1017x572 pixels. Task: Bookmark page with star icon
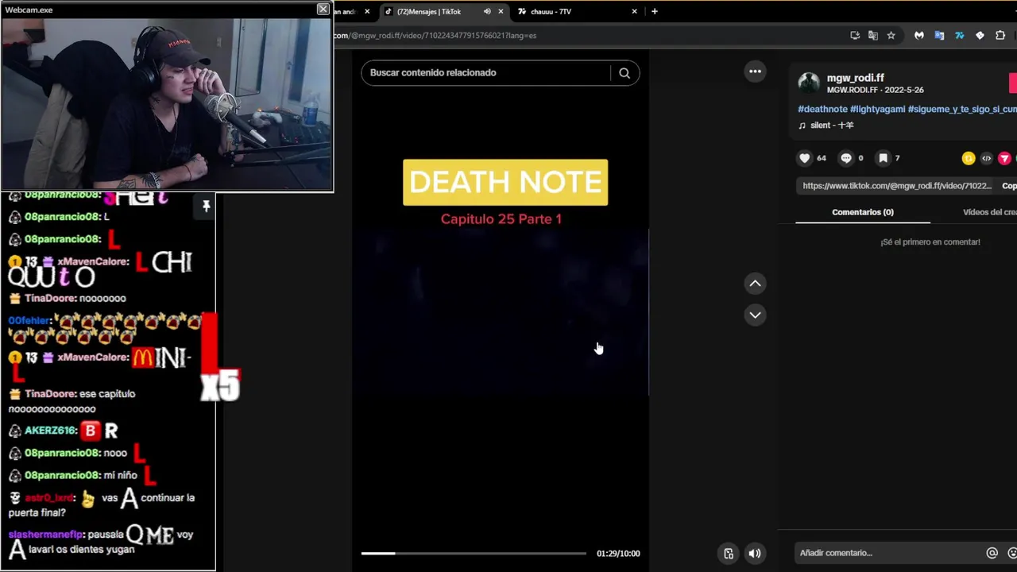pyautogui.click(x=891, y=35)
